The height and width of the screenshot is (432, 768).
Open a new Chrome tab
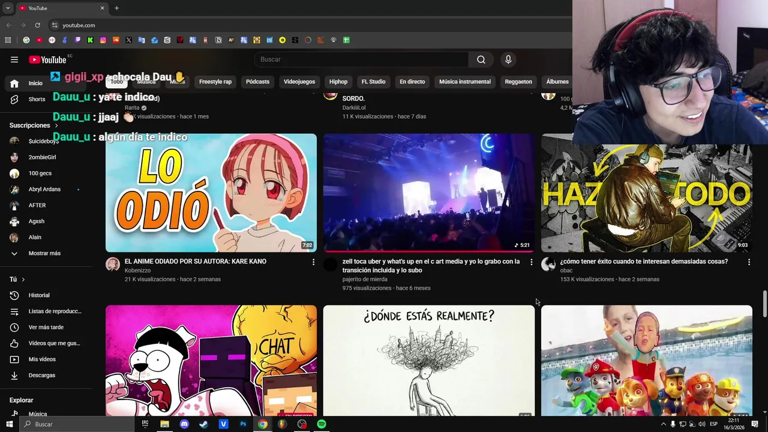tap(116, 8)
